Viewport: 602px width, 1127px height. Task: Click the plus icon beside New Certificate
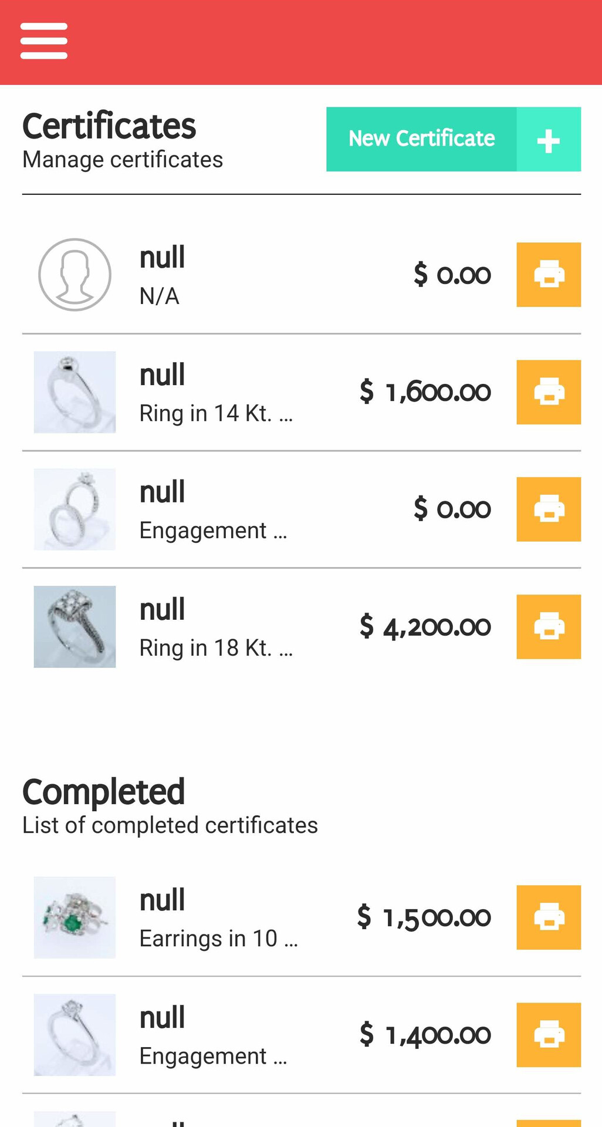click(x=549, y=140)
